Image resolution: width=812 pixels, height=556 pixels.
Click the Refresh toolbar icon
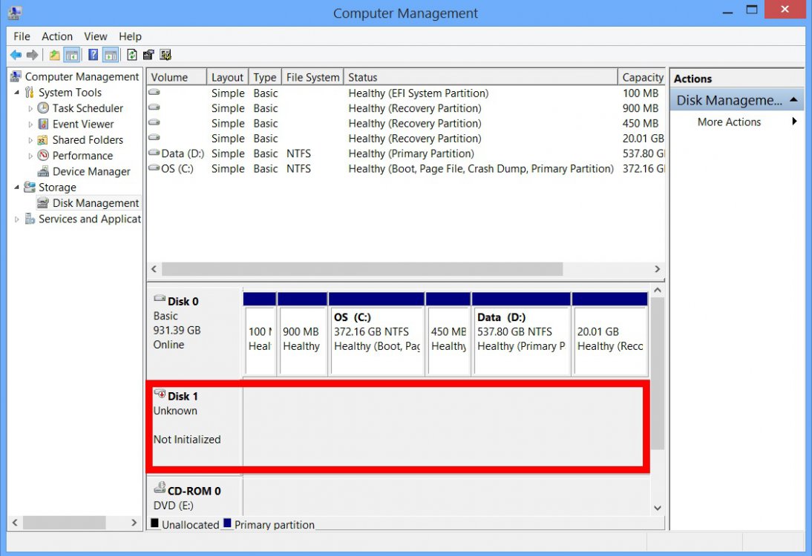tap(132, 55)
